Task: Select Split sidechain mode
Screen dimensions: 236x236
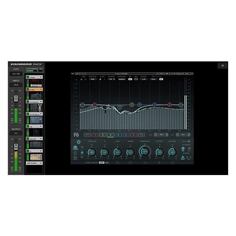Action: click(183, 157)
